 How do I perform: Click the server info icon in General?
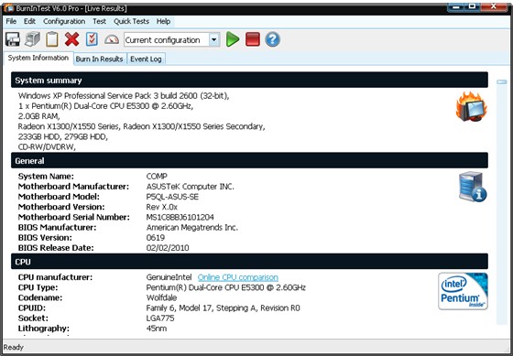[x=473, y=187]
